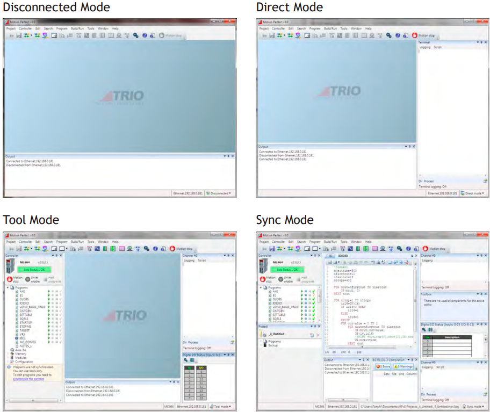The image size is (490, 412).
Task: Click red Motion stop in Sync Mode Controller panel
Action: coord(263,279)
